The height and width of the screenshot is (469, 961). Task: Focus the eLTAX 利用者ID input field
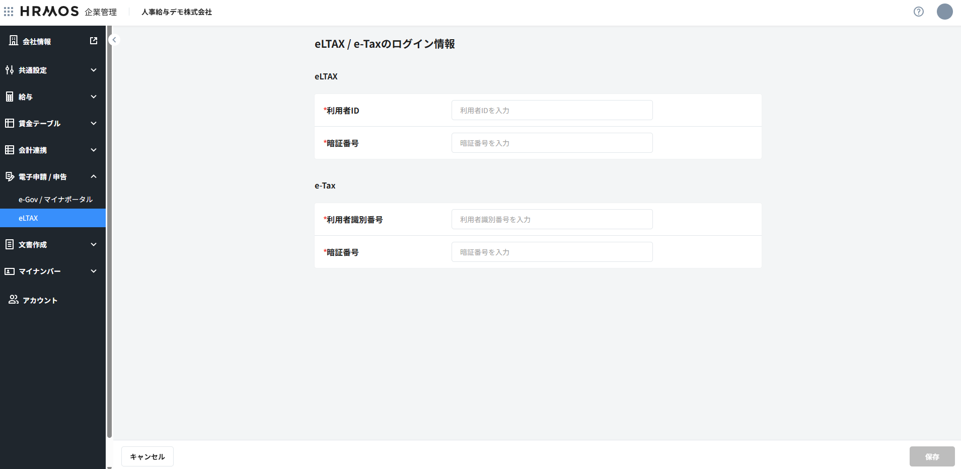coord(552,110)
